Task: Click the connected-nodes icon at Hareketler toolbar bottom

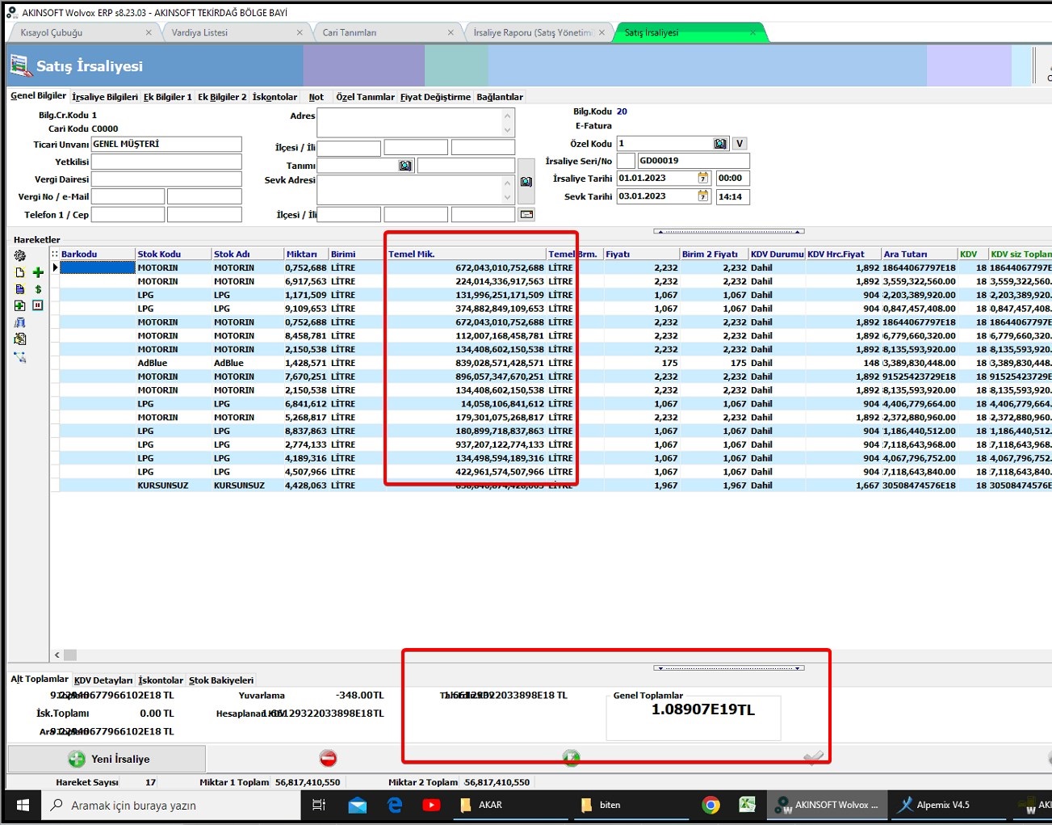Action: click(x=20, y=356)
